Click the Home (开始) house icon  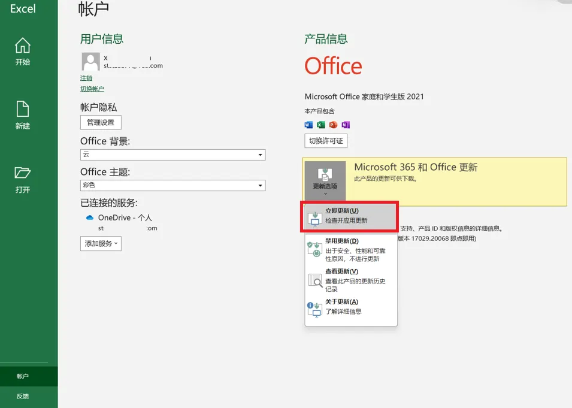[x=23, y=46]
